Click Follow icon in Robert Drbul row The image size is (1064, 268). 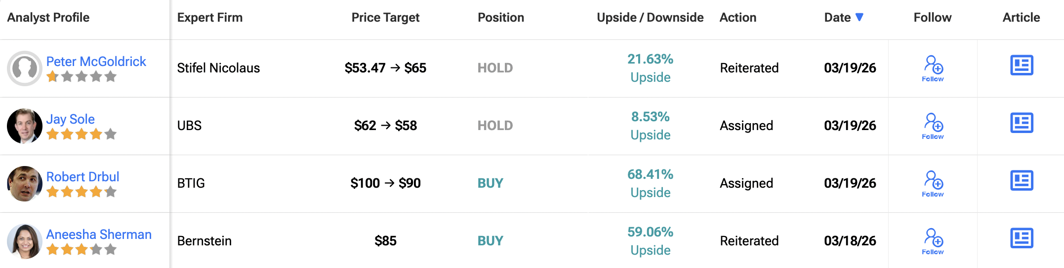click(933, 183)
